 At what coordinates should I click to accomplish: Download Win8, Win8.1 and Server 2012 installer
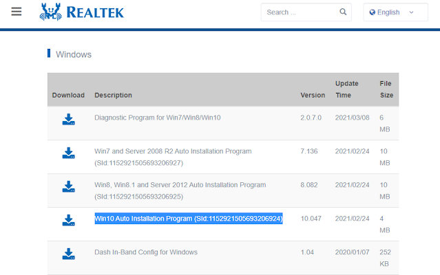tap(68, 186)
